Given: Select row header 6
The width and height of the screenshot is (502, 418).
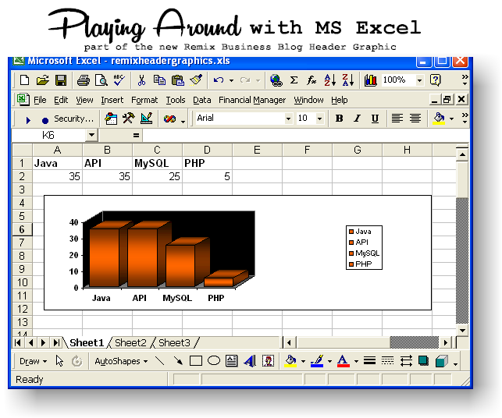Looking at the screenshot, I should [x=22, y=229].
